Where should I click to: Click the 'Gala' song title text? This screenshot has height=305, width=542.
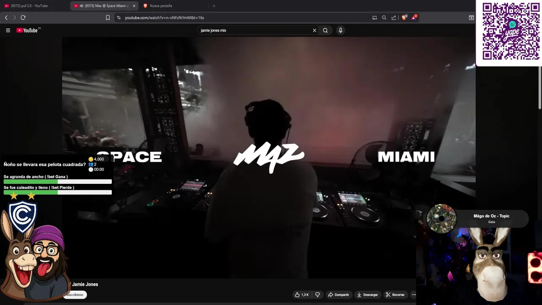click(x=491, y=222)
